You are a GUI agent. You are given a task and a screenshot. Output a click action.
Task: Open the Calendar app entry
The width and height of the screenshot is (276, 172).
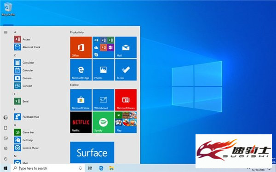point(23,70)
